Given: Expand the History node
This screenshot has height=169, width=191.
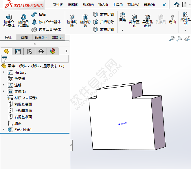Looking at the screenshot, I should click(x=3, y=72).
